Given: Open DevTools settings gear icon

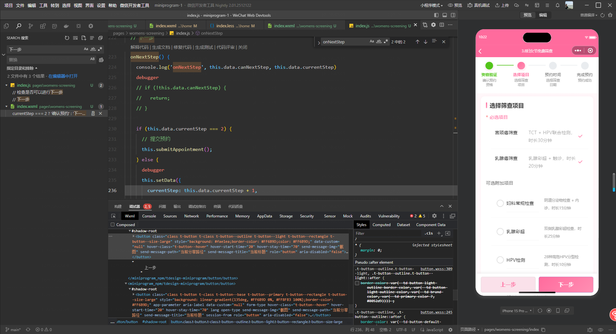Looking at the screenshot, I should coord(434,216).
